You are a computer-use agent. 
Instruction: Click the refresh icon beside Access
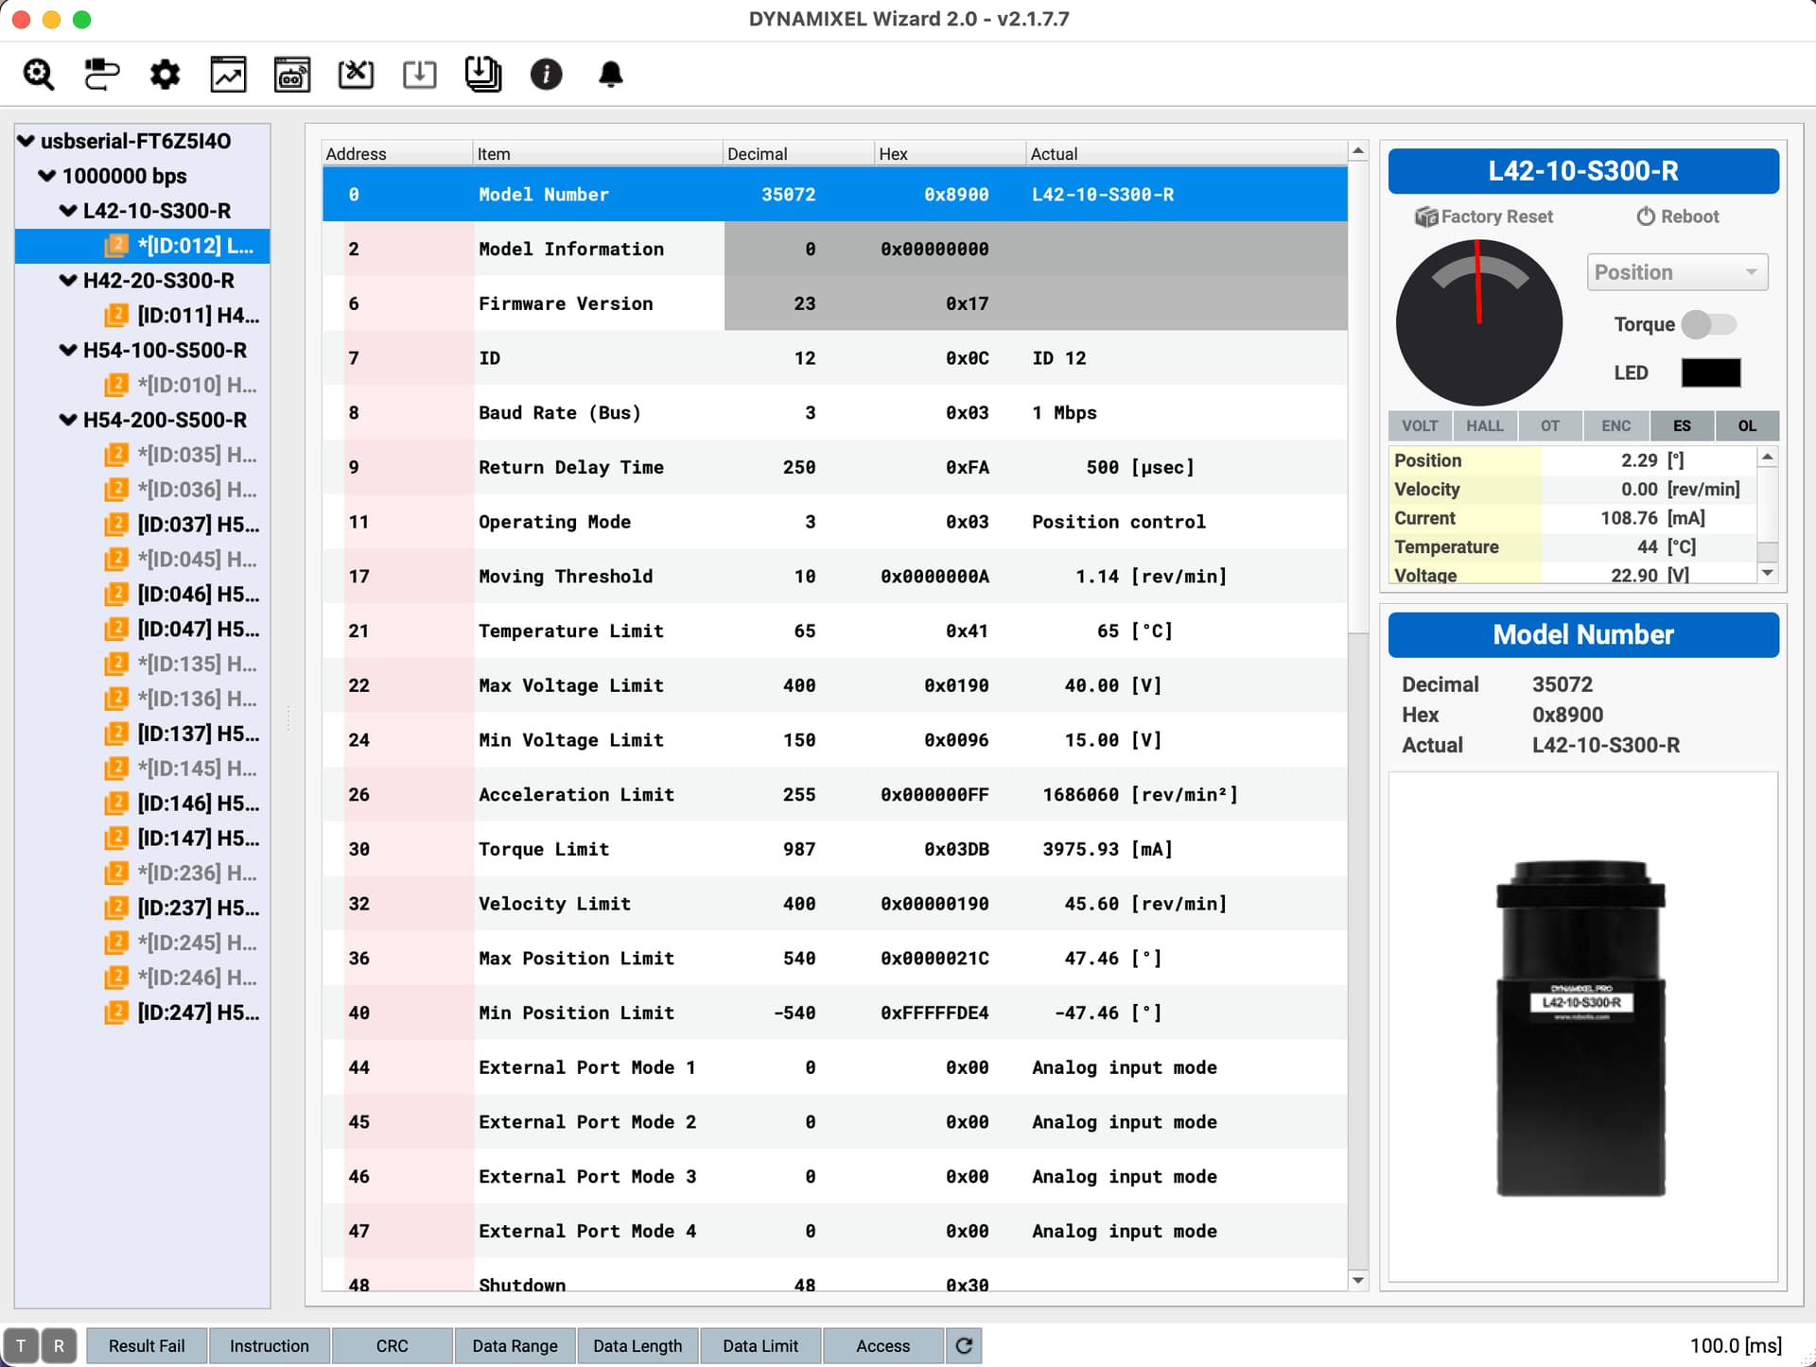click(964, 1345)
